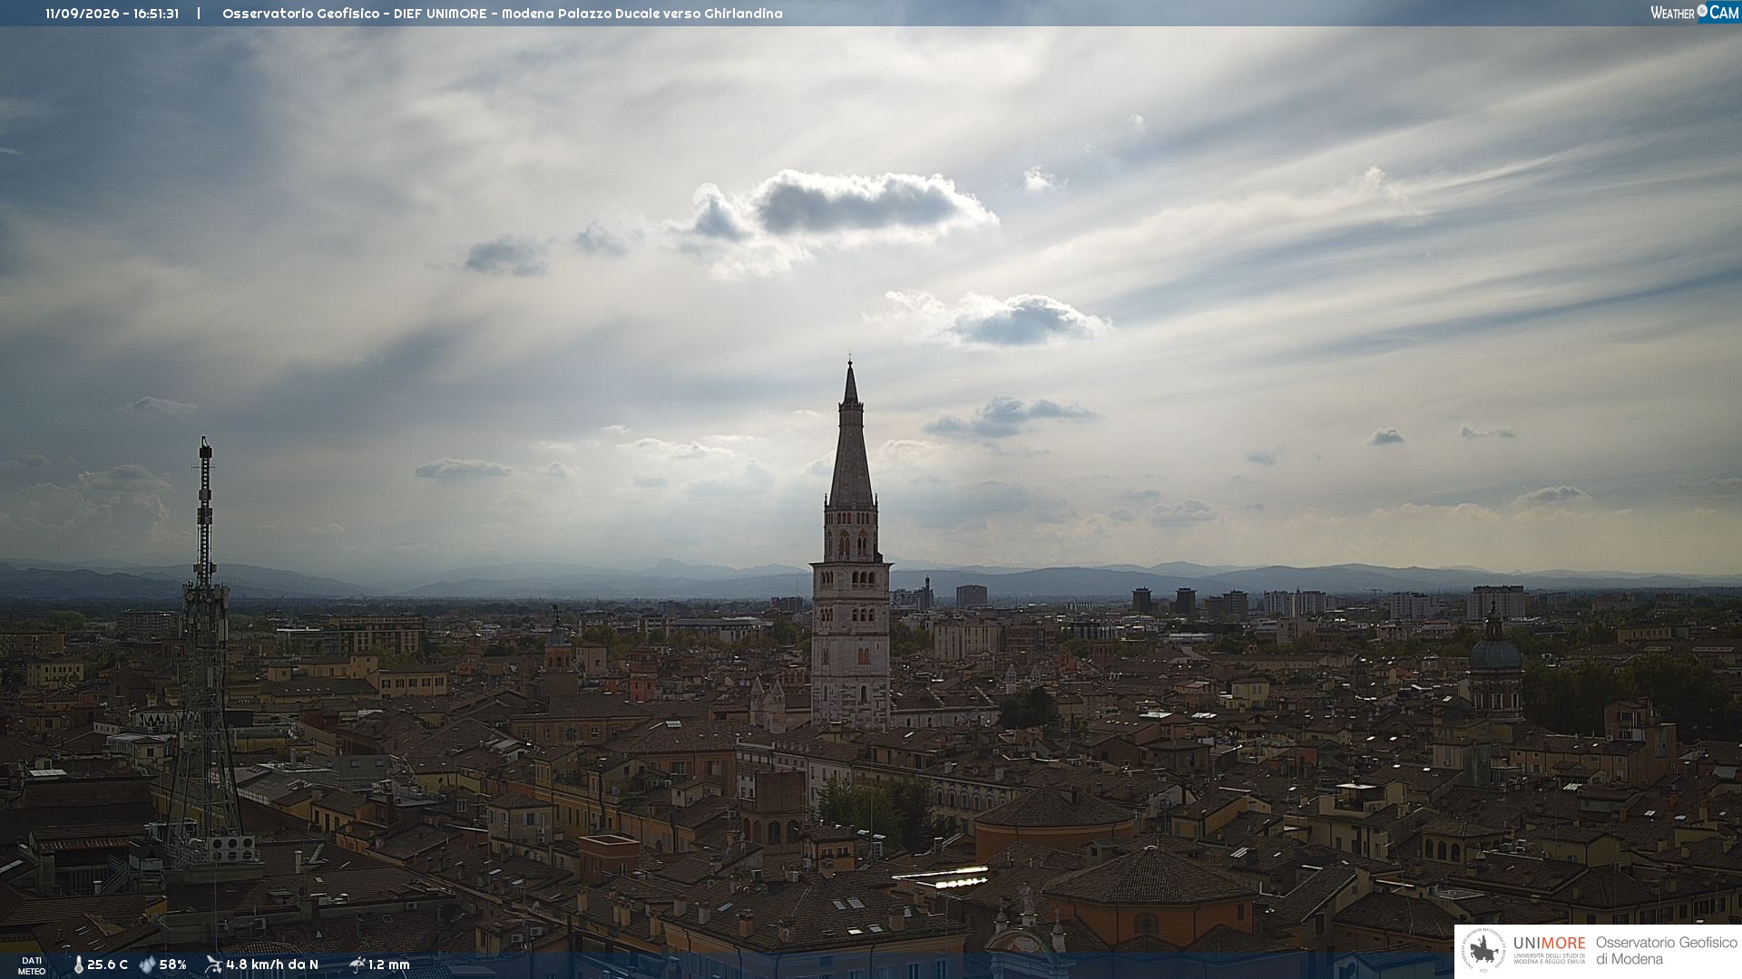Click the 25.6 C temperature reading
The height and width of the screenshot is (979, 1742).
(x=107, y=964)
